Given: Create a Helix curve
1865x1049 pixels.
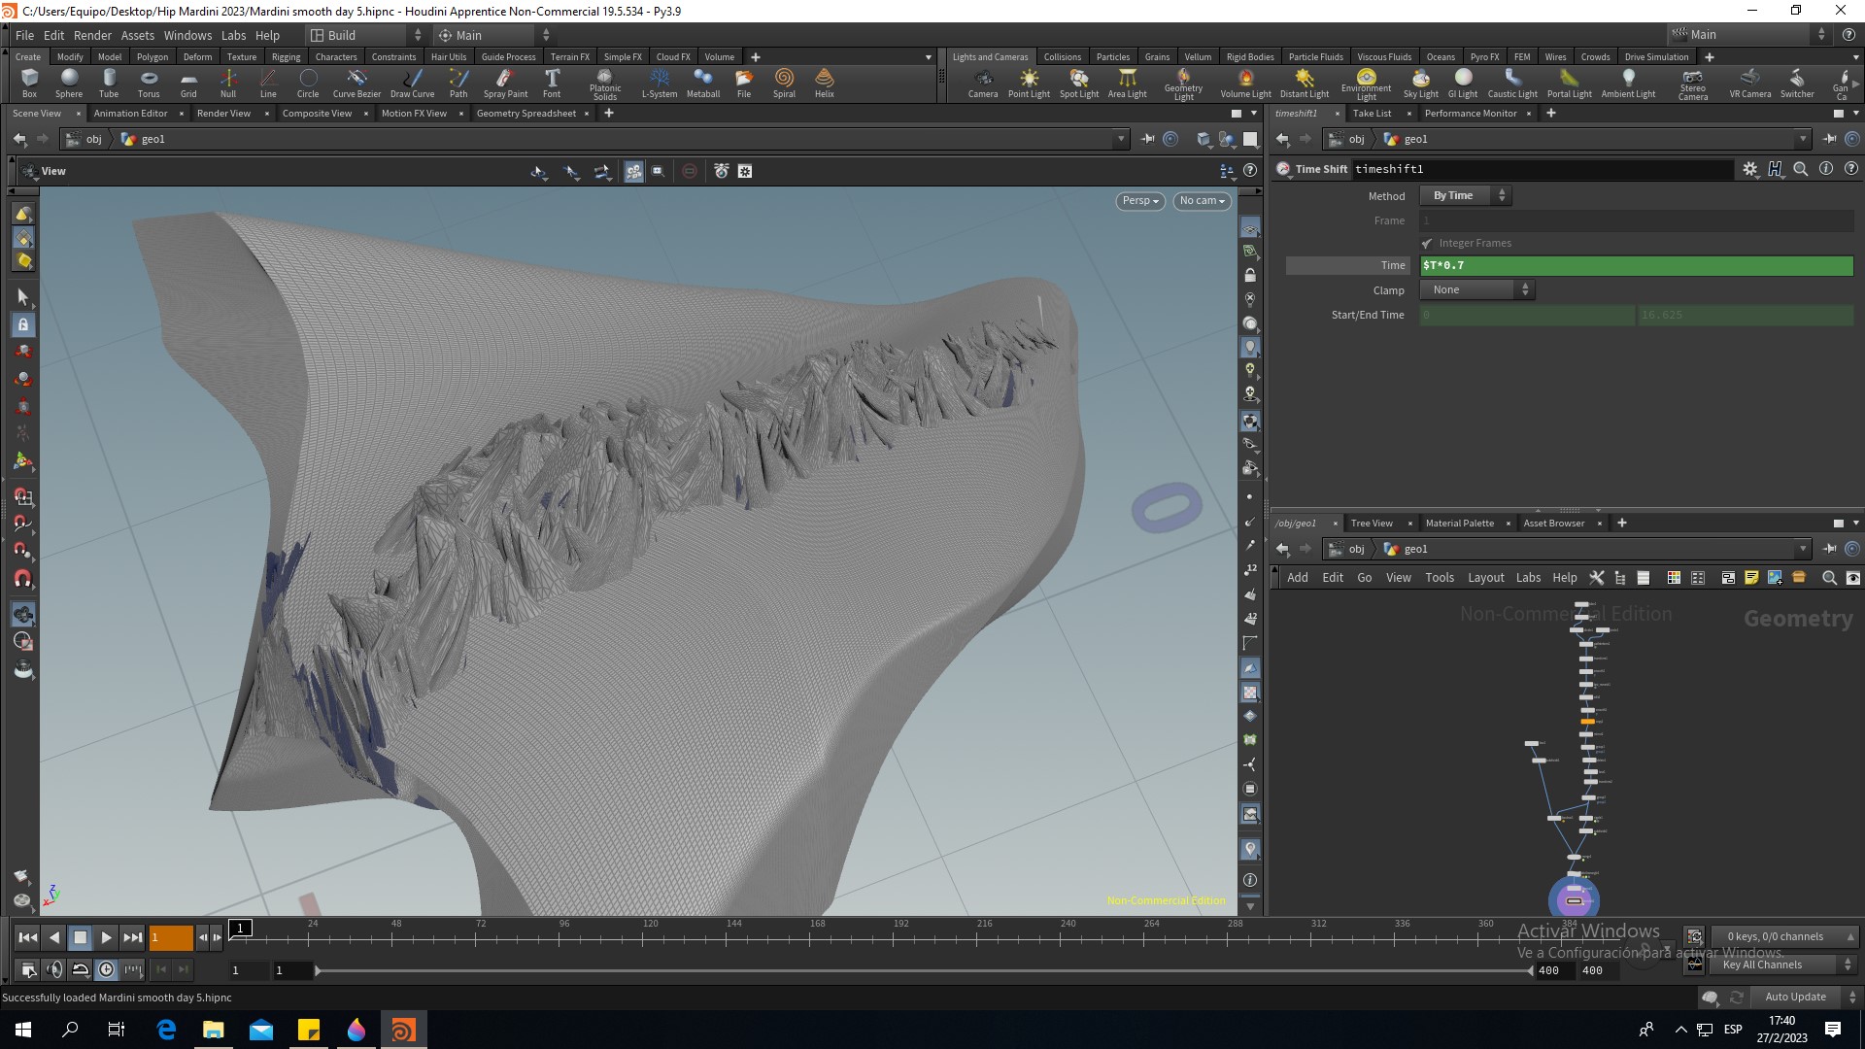Looking at the screenshot, I should (825, 83).
